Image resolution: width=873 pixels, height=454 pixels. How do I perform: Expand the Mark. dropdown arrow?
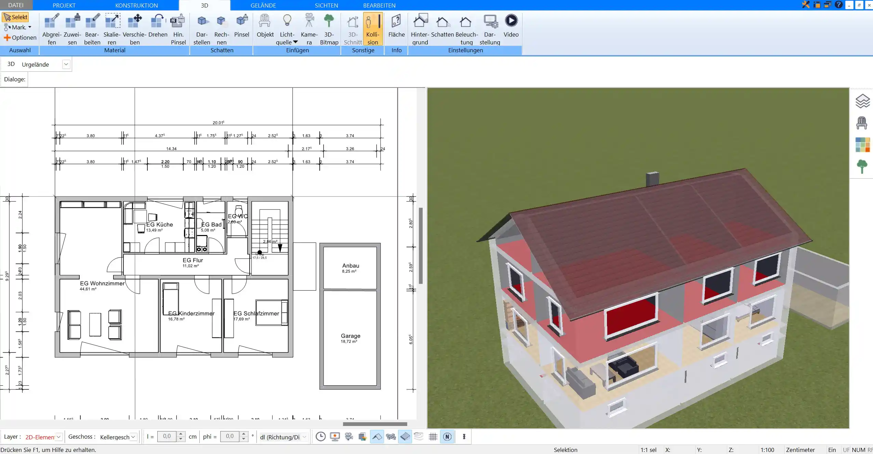pyautogui.click(x=30, y=27)
